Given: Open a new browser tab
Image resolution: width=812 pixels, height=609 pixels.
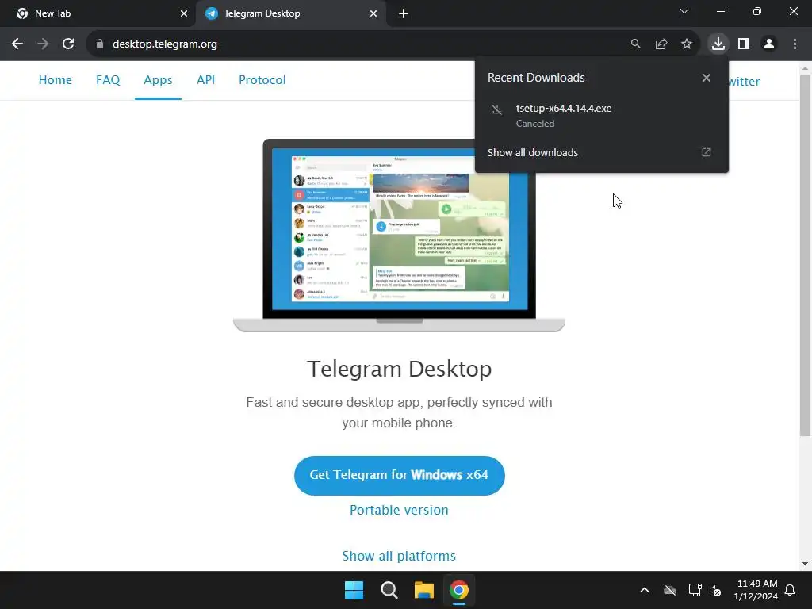Looking at the screenshot, I should (x=404, y=13).
